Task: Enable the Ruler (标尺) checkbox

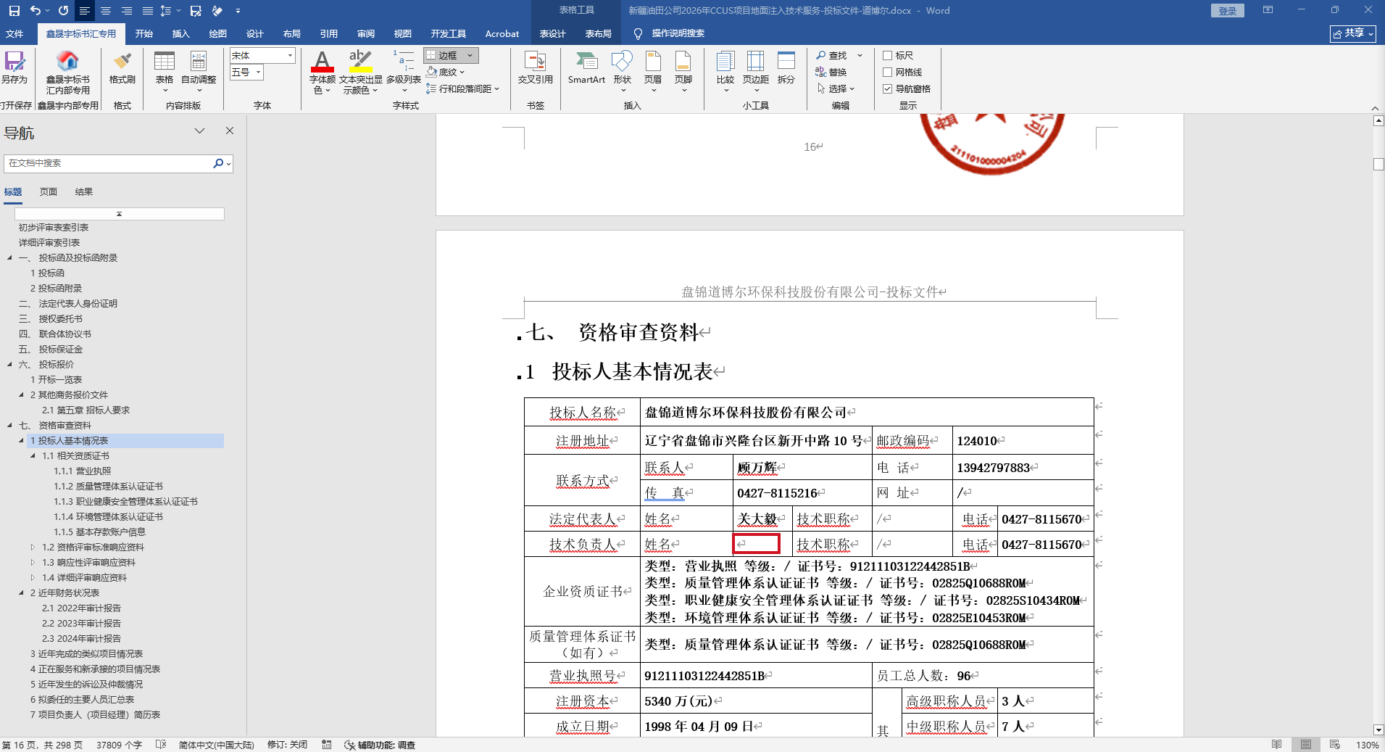Action: [887, 56]
